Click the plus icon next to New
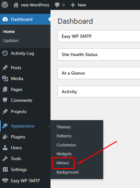 tap(73, 5)
